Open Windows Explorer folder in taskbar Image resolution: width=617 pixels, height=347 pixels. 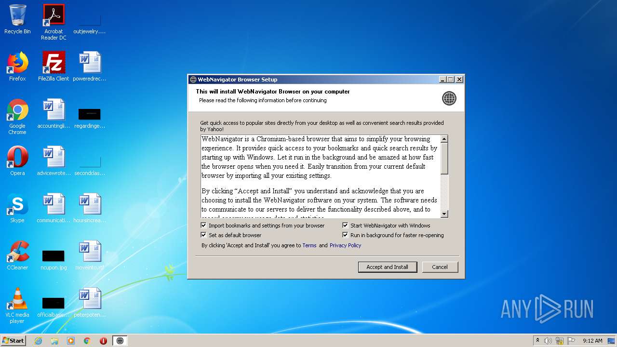pos(54,341)
